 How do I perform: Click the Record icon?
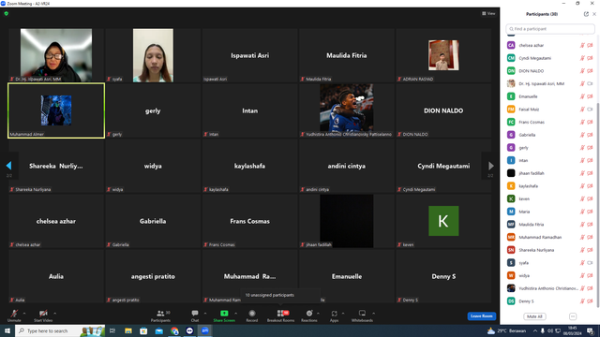[x=252, y=314]
